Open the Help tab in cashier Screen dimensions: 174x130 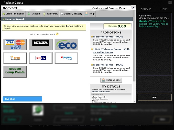click(x=90, y=14)
